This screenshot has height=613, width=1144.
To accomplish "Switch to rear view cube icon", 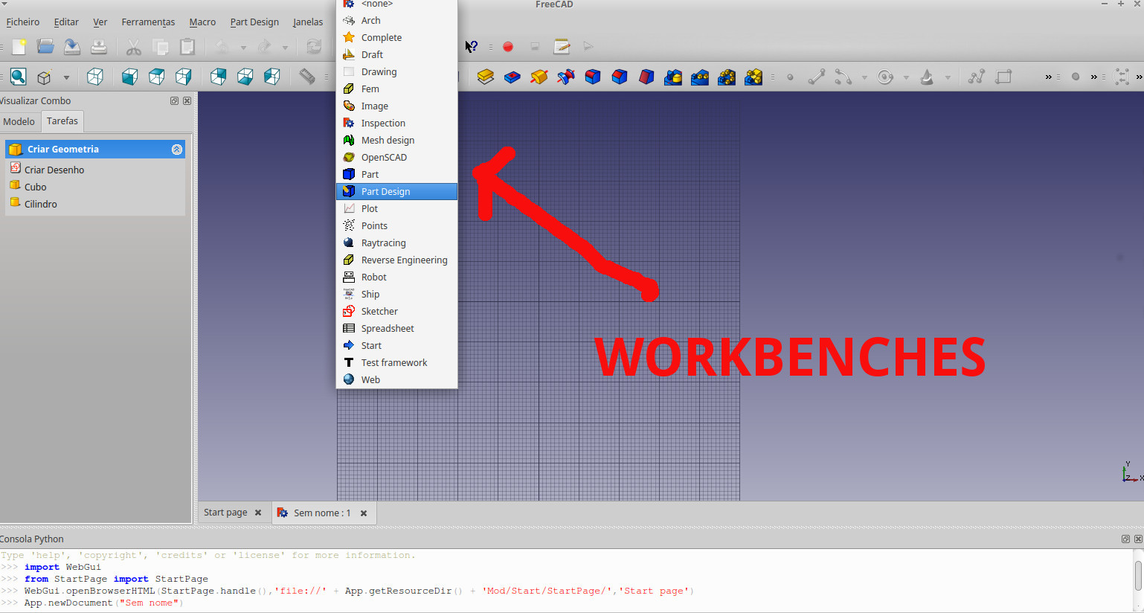I will pos(218,77).
